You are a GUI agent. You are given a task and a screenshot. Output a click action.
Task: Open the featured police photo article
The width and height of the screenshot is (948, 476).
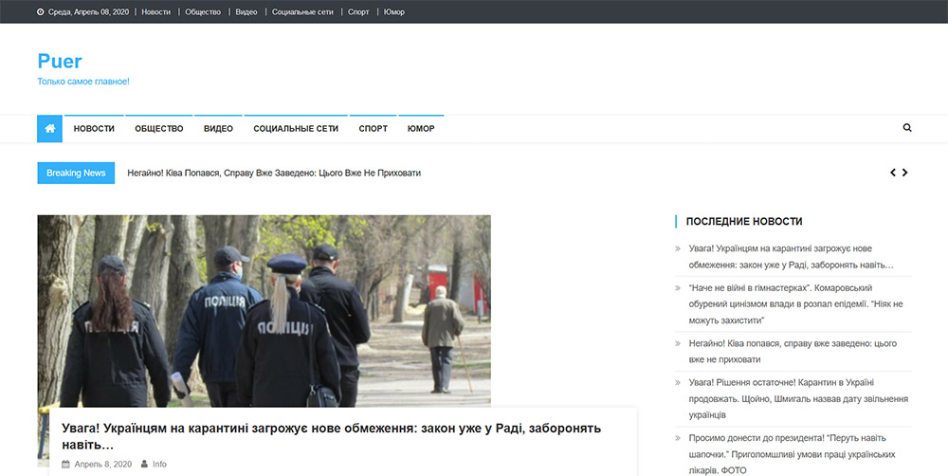click(264, 311)
